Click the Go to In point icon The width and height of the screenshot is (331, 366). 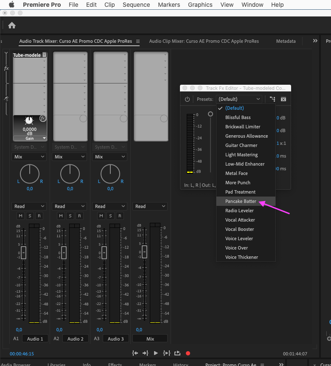click(135, 353)
